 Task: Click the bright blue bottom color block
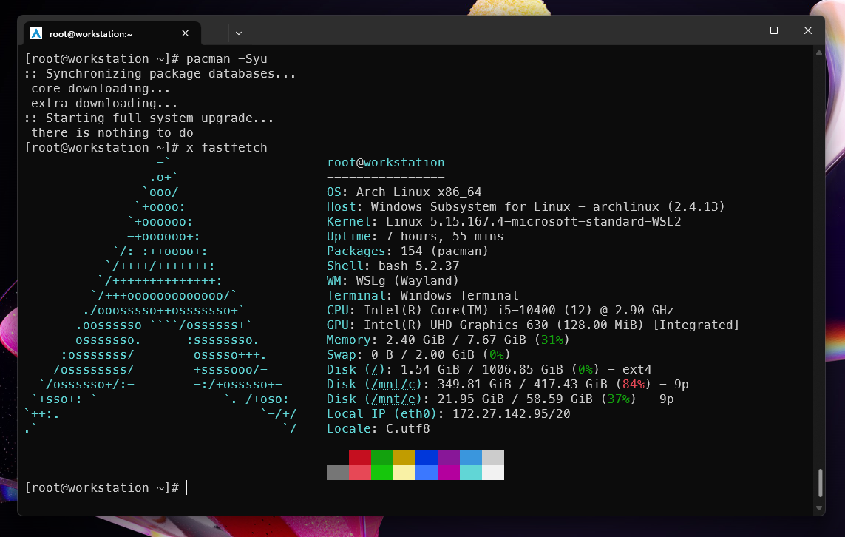coord(427,473)
